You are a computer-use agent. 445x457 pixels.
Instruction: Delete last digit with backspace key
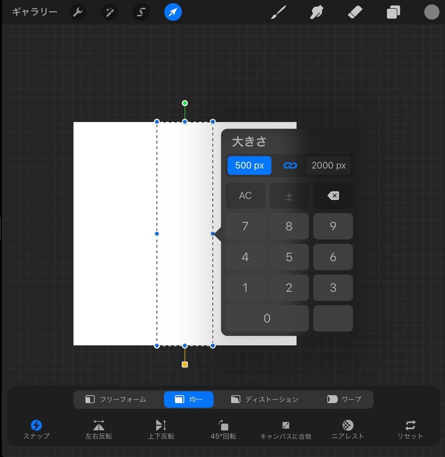click(333, 195)
